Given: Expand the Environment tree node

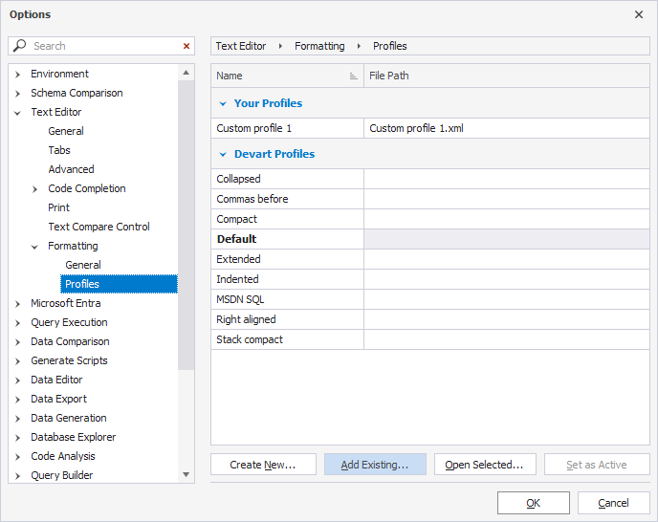Looking at the screenshot, I should pos(18,74).
